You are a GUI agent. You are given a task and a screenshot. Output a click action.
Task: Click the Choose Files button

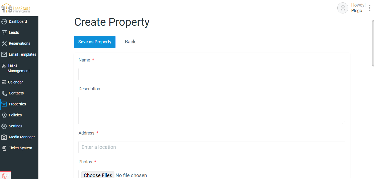tap(98, 175)
